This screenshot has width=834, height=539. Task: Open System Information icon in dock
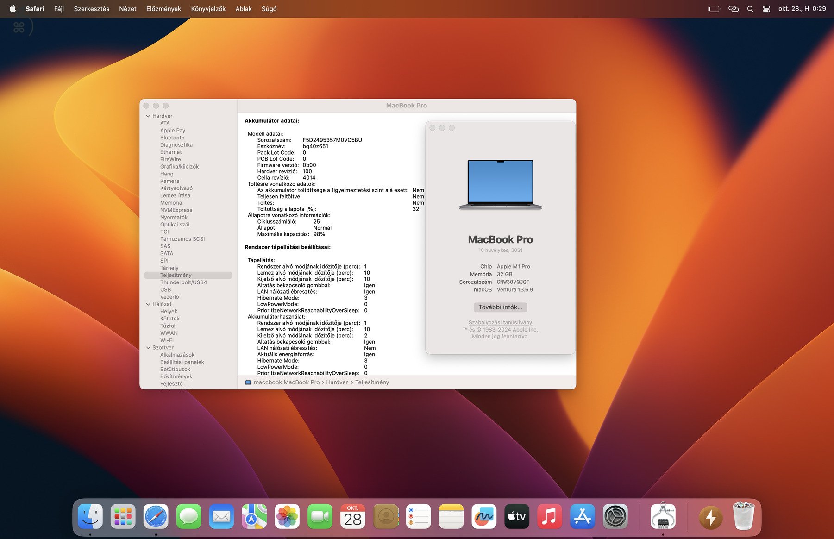663,516
